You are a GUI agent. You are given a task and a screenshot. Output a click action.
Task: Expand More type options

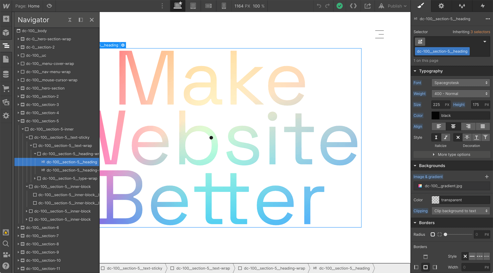click(x=452, y=155)
